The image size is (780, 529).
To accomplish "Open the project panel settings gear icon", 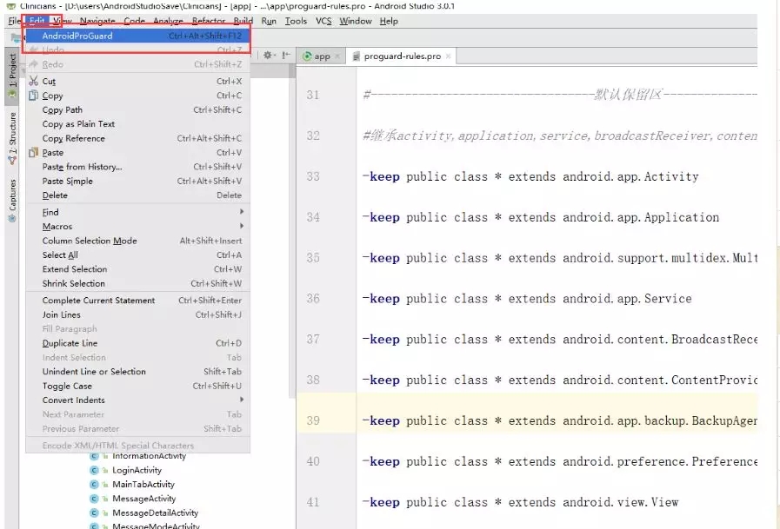I will [269, 56].
